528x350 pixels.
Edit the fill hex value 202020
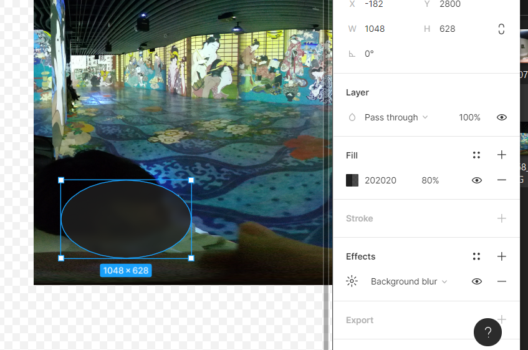pos(380,180)
